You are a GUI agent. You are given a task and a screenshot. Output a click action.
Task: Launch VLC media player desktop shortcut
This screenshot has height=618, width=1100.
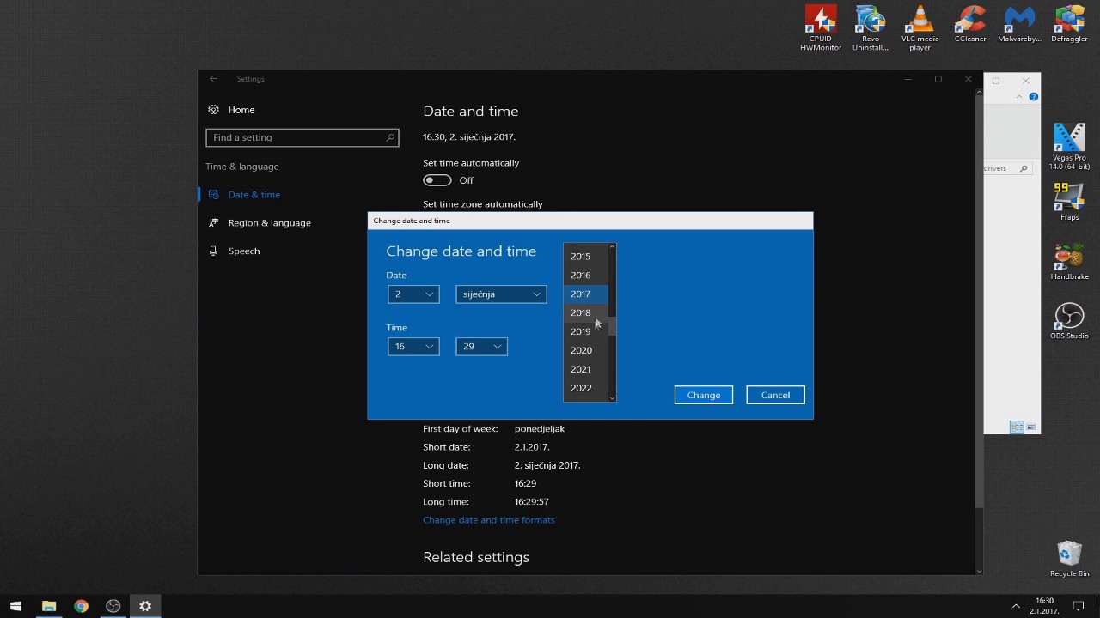point(920,28)
